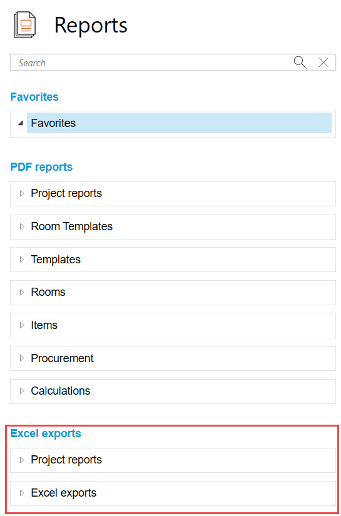The image size is (341, 516).
Task: Expand the Calculations disclosure triangle
Action: [22, 391]
